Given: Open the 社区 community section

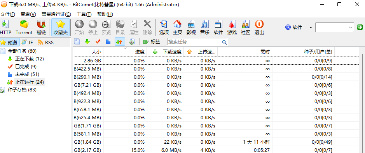Looking at the screenshot, I should coord(245,28).
